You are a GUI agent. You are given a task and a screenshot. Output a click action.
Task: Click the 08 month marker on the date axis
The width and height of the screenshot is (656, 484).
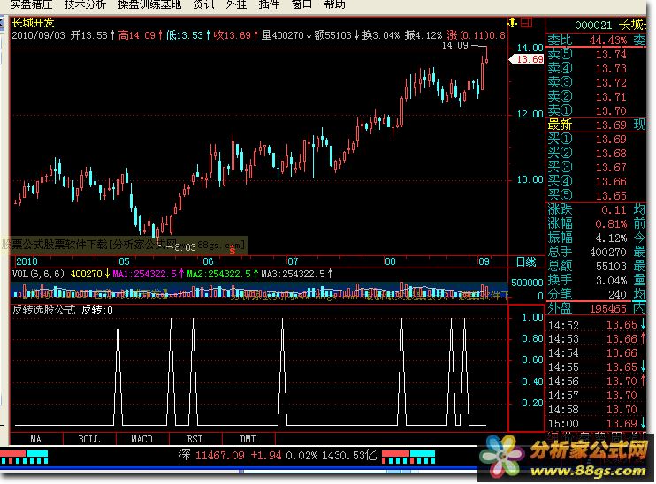click(x=390, y=261)
